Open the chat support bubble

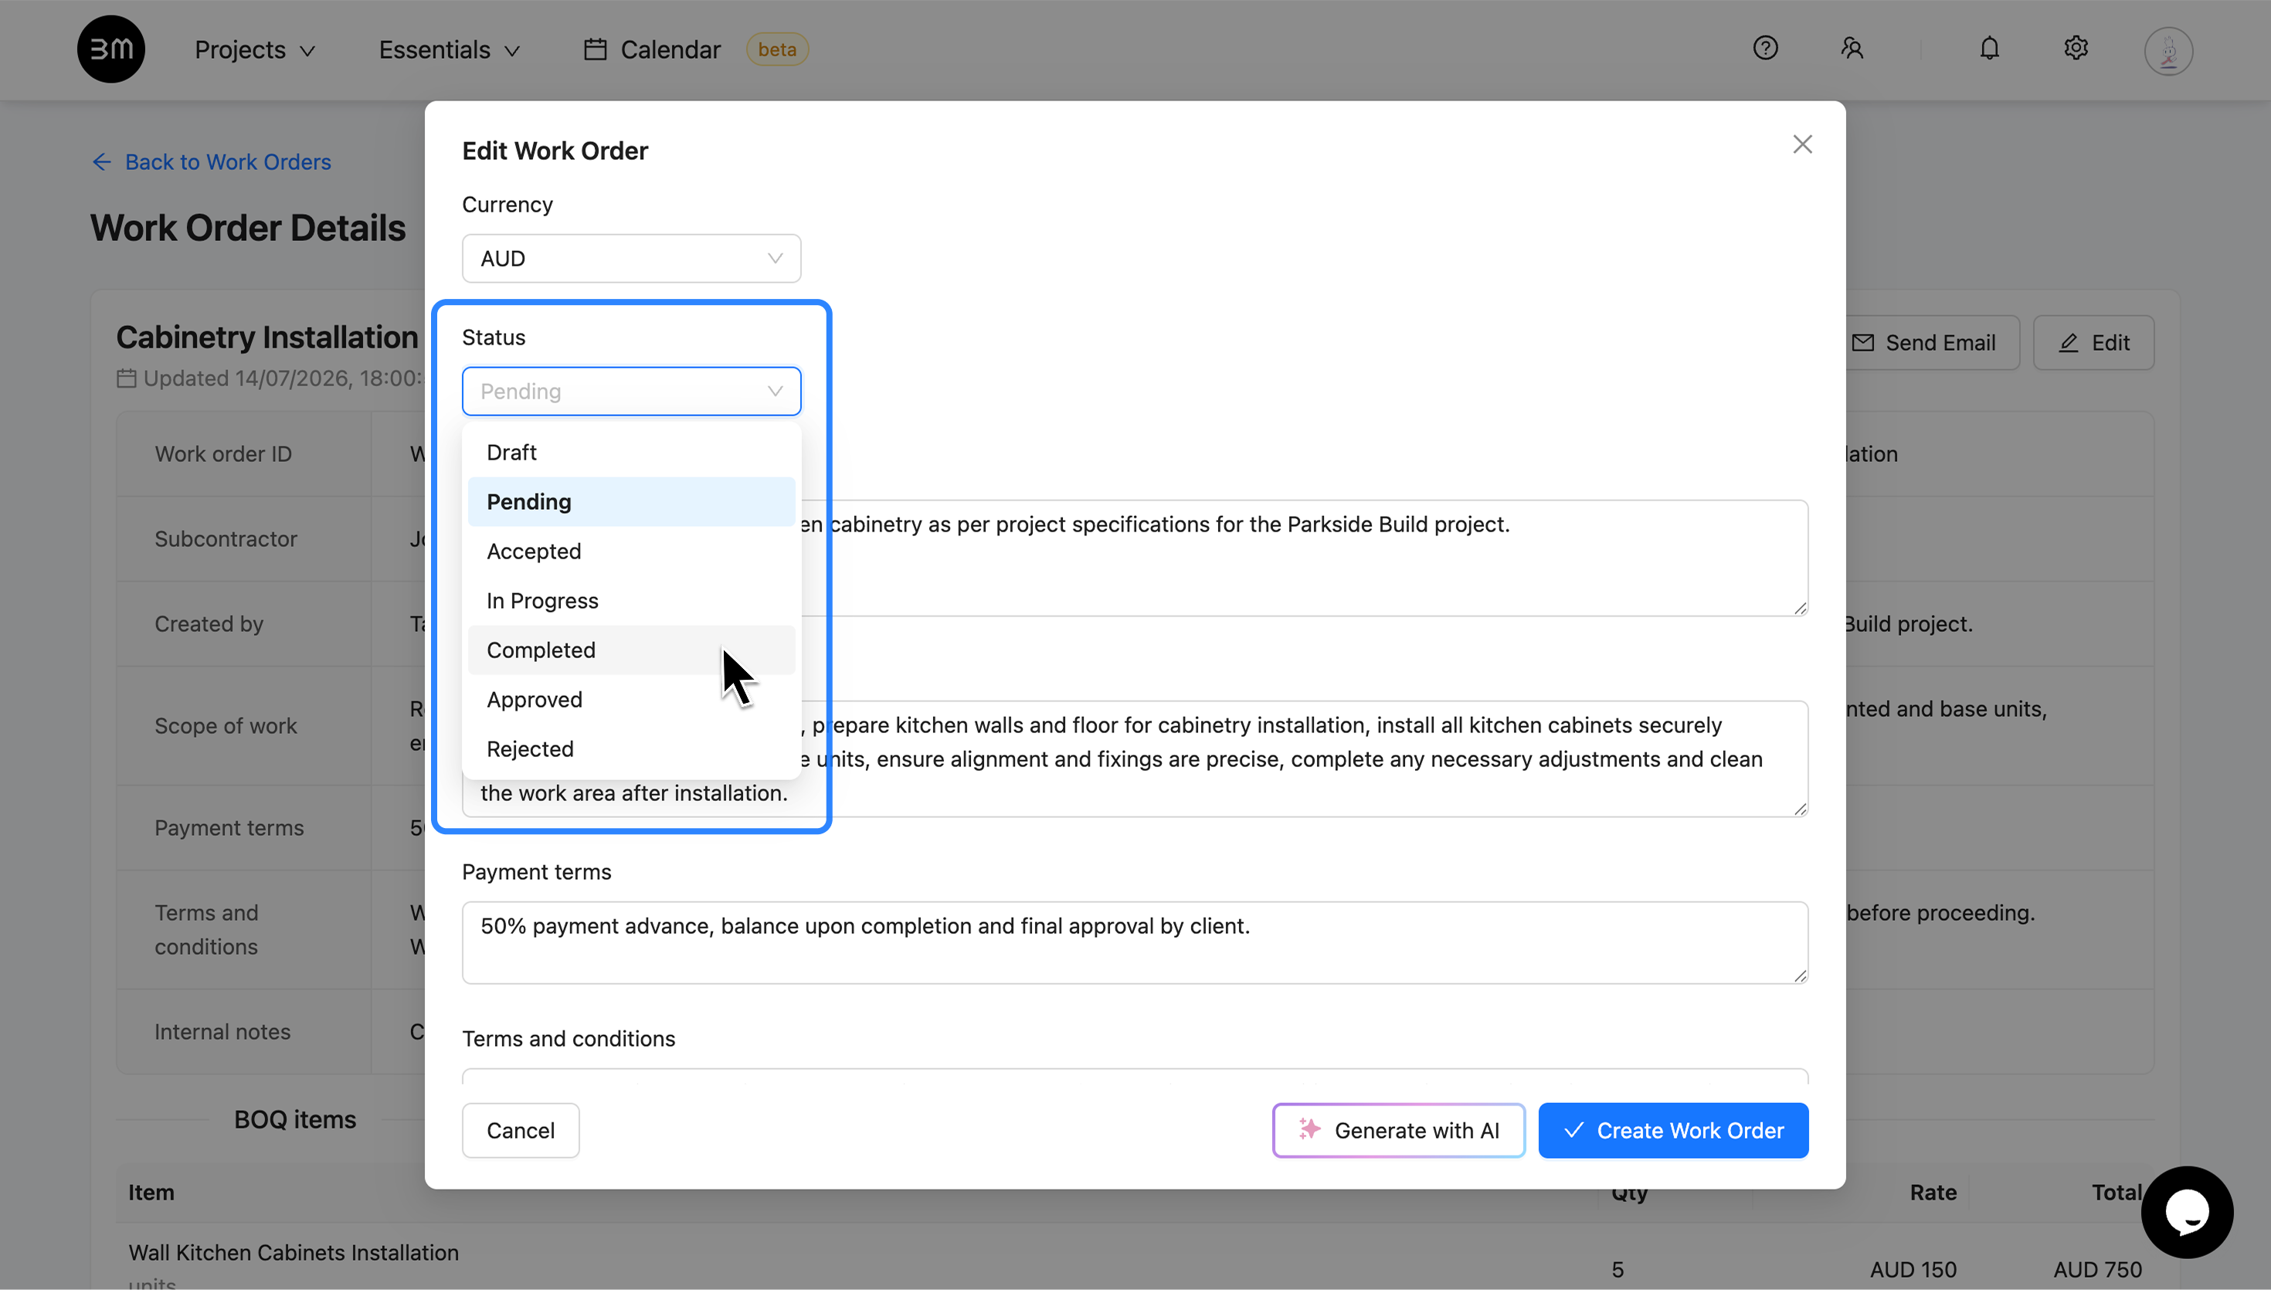tap(2187, 1212)
